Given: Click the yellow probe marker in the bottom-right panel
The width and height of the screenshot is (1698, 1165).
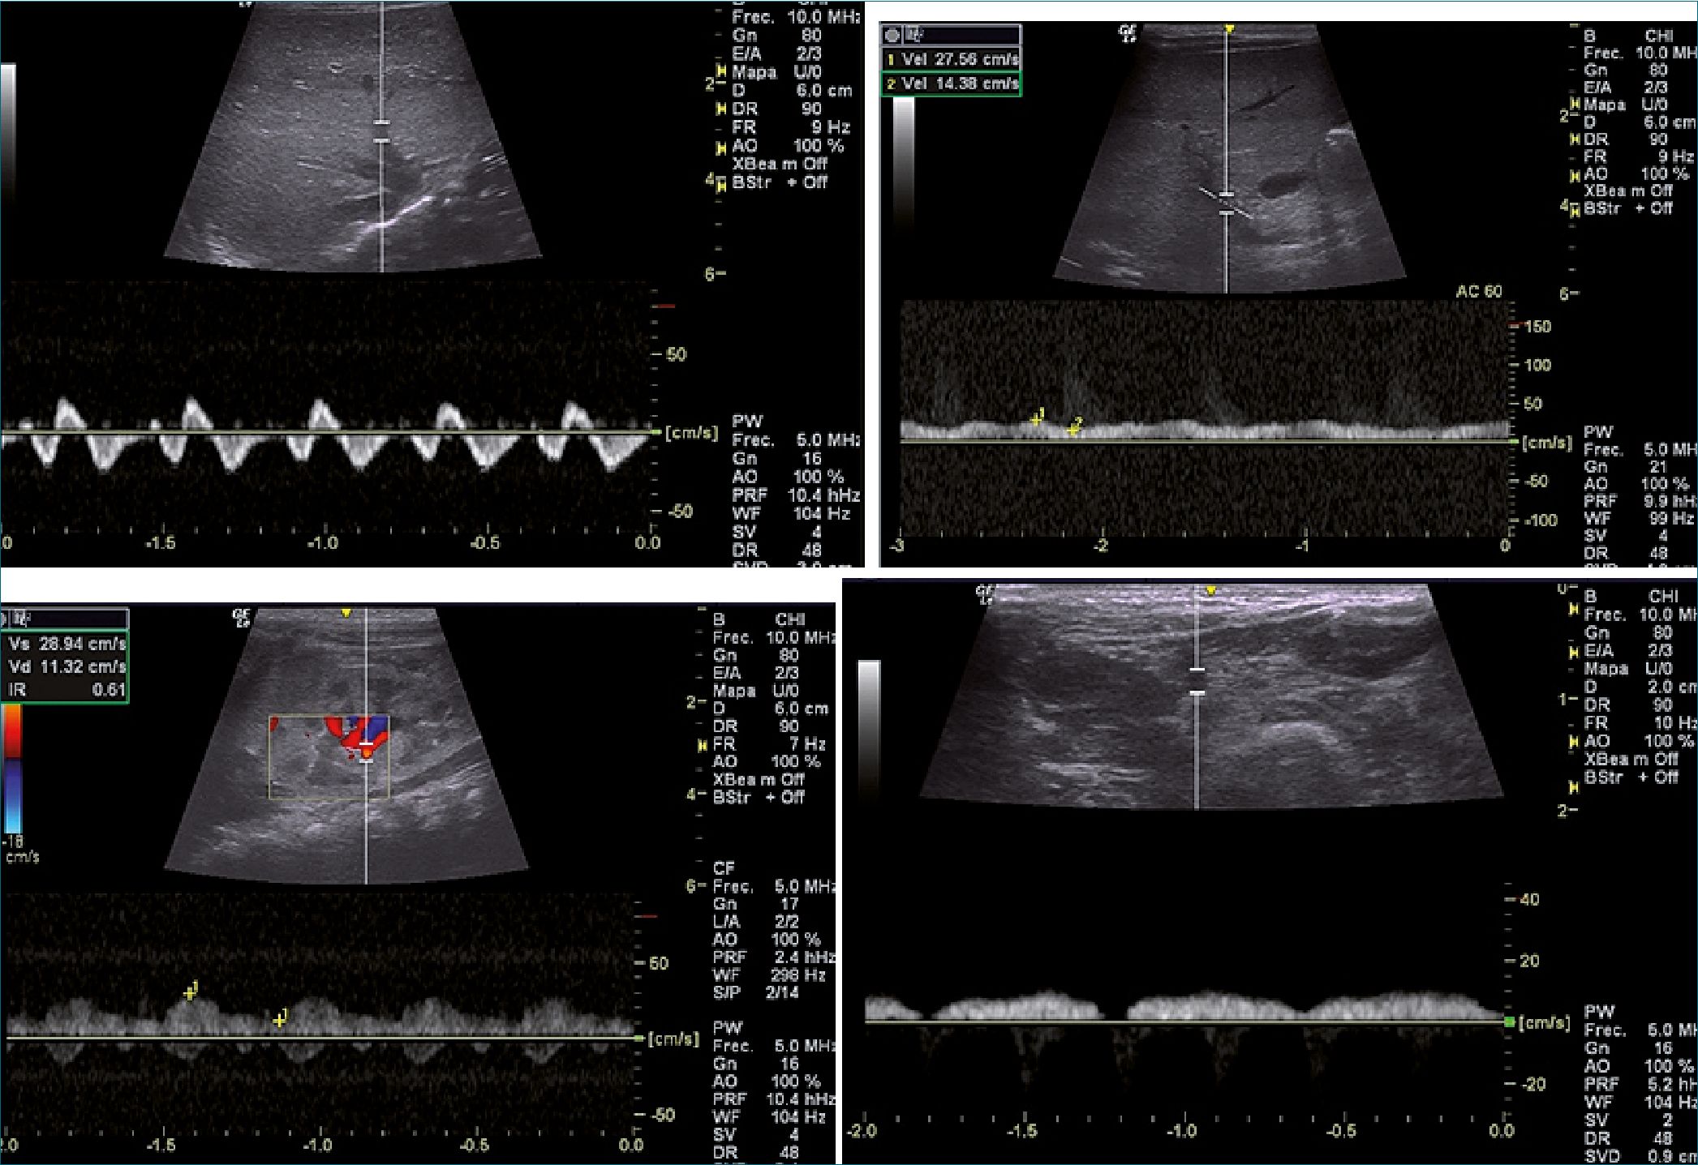Looking at the screenshot, I should click(1210, 592).
